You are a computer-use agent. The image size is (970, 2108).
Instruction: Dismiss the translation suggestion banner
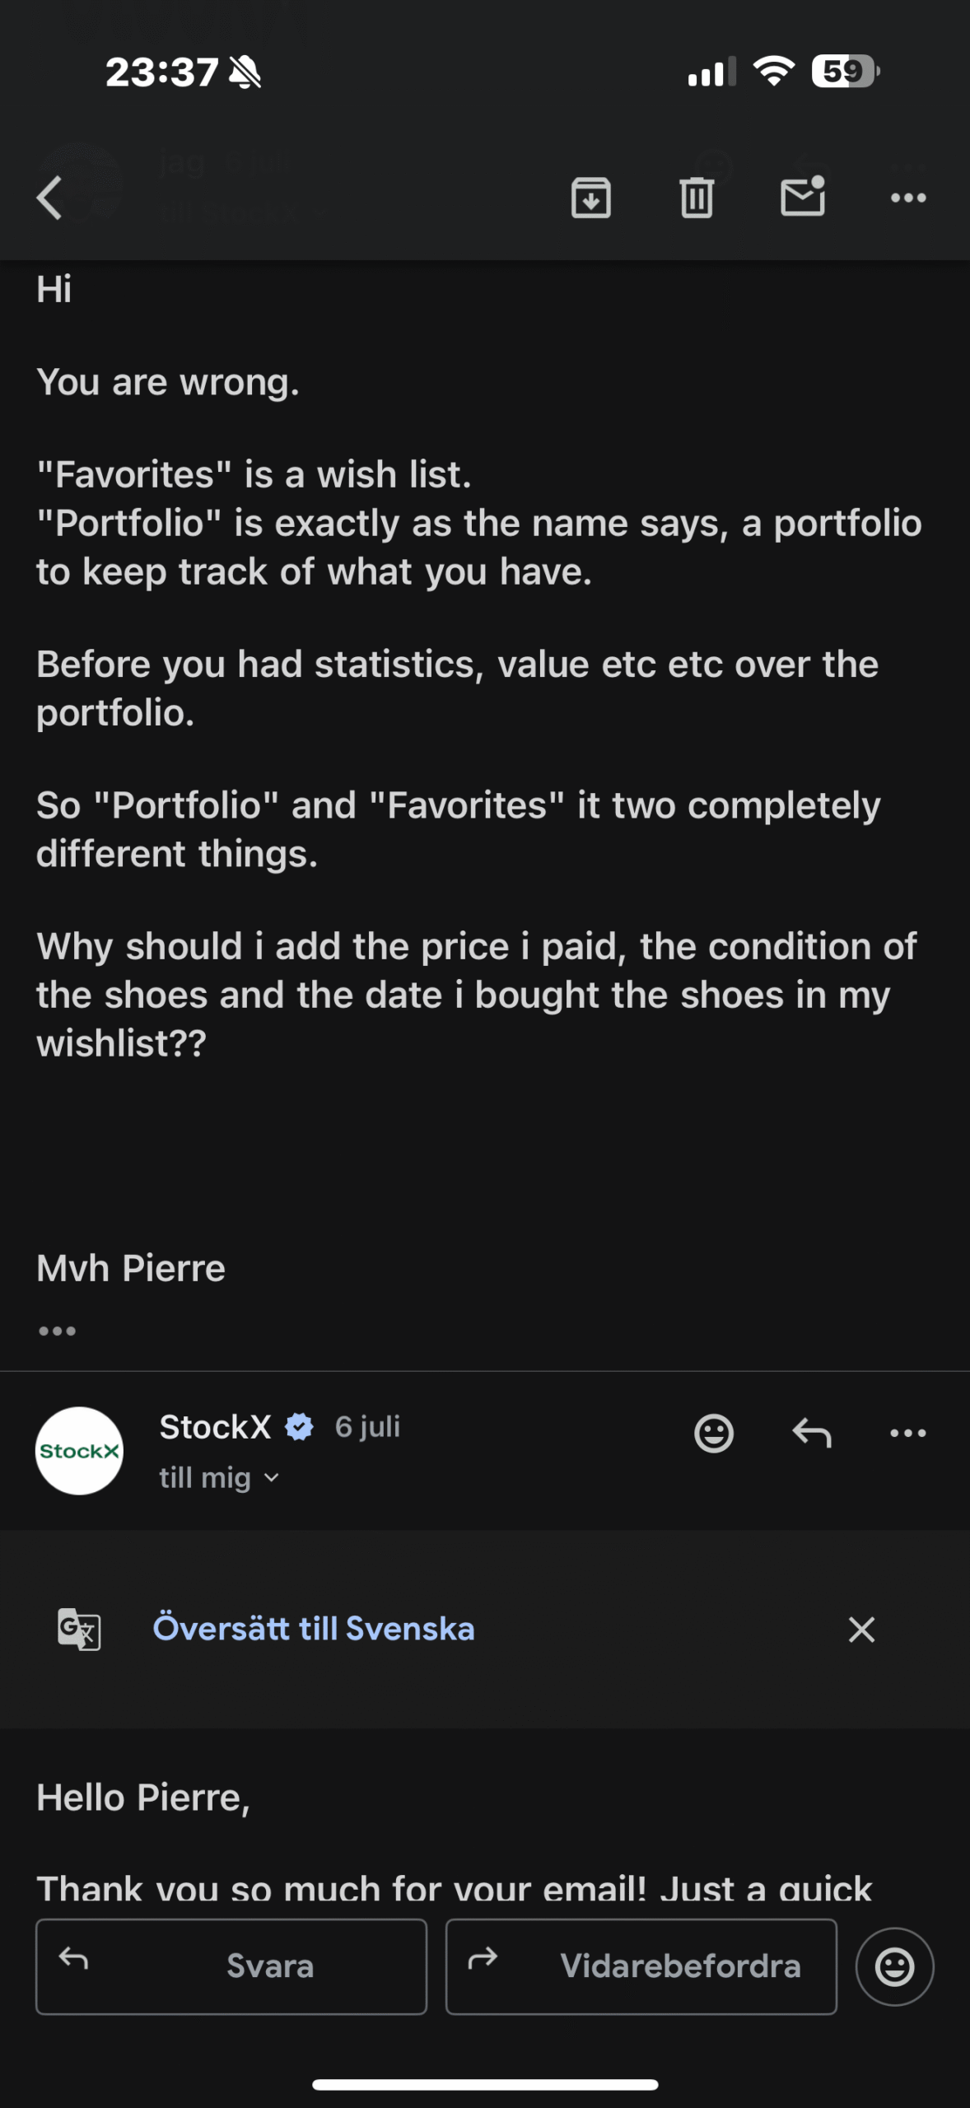click(x=861, y=1629)
